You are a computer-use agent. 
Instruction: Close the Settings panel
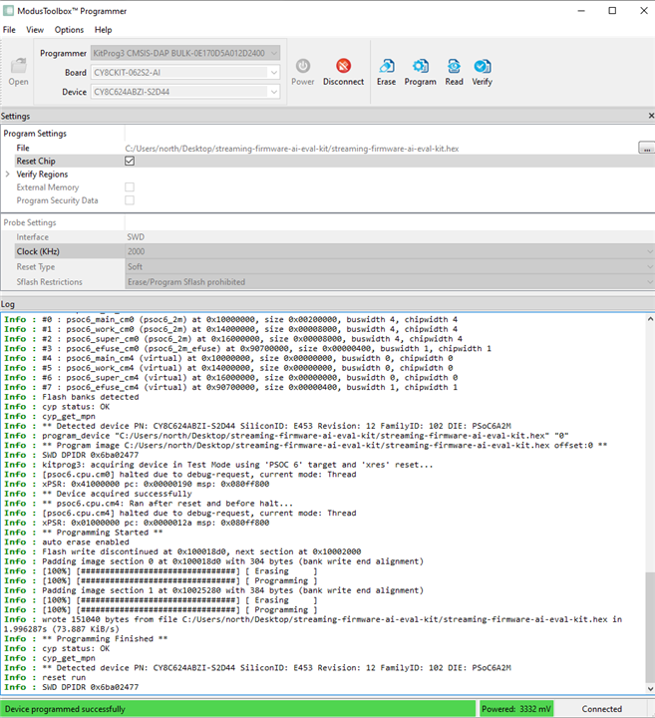651,116
